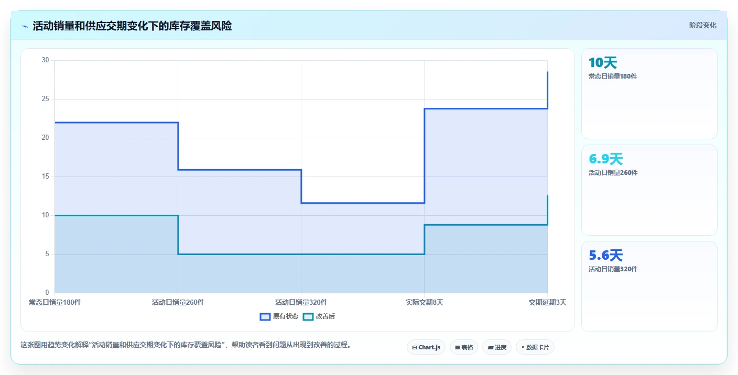Viewport: 738px width, 375px height.
Task: Click the y-axis value 20
Action: [x=45, y=138]
